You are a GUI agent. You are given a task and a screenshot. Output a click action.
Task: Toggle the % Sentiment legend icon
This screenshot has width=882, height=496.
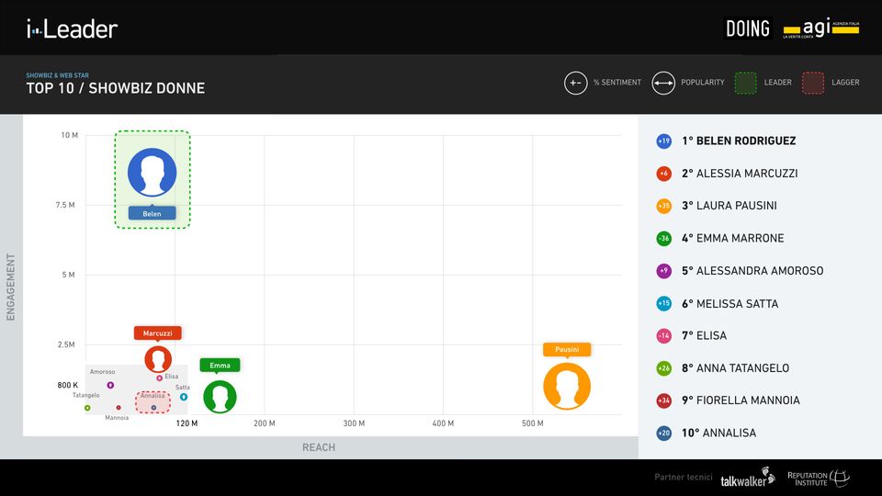pyautogui.click(x=575, y=83)
